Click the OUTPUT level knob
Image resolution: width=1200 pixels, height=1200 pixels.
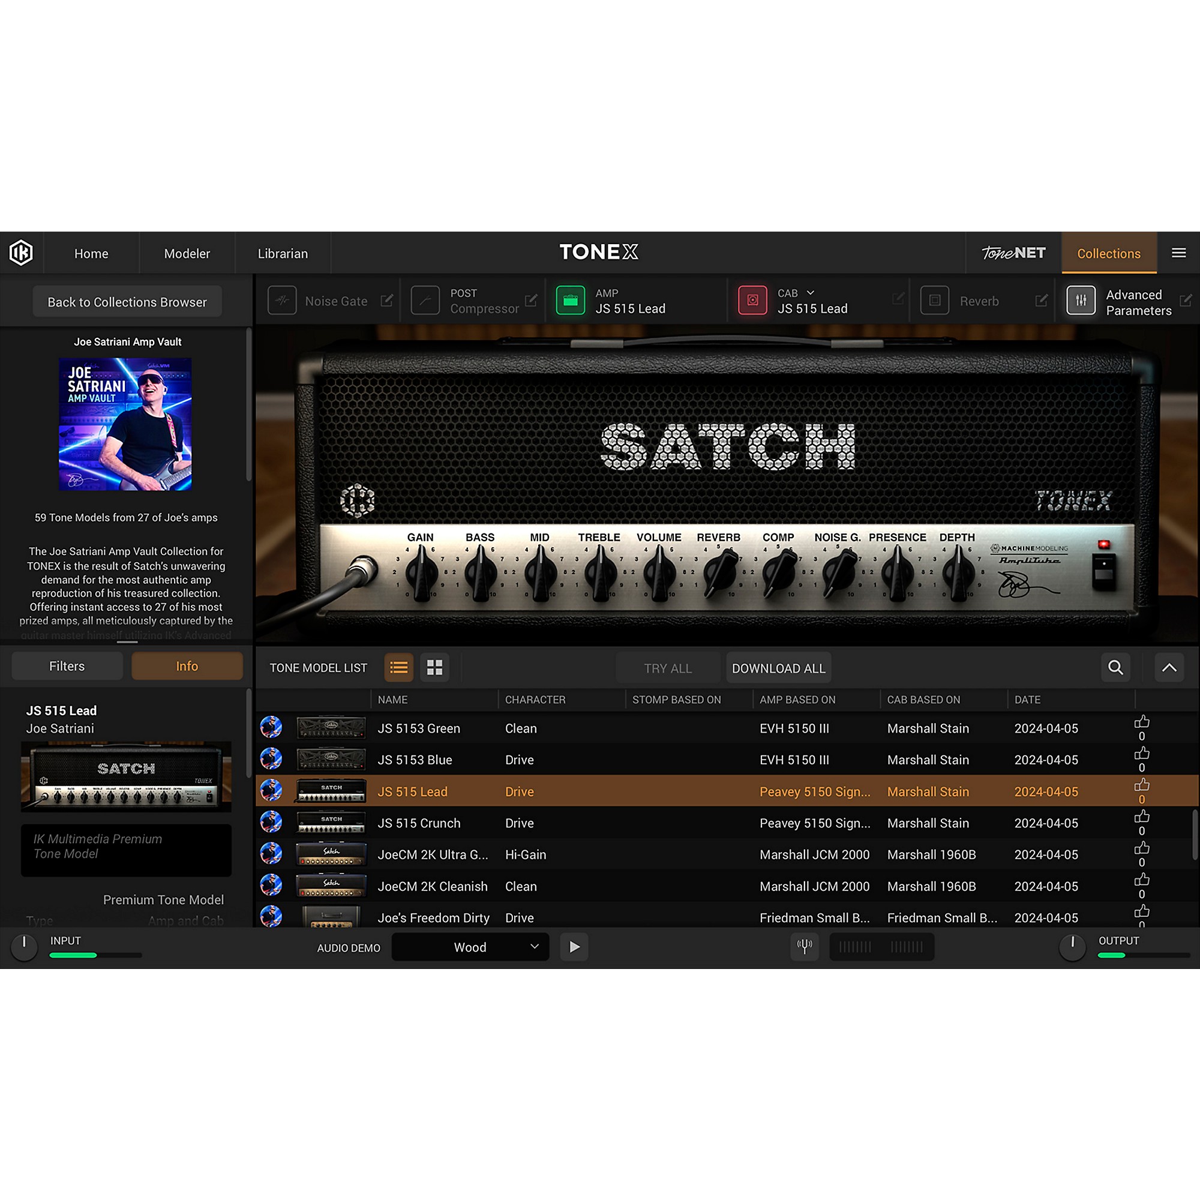point(1072,947)
